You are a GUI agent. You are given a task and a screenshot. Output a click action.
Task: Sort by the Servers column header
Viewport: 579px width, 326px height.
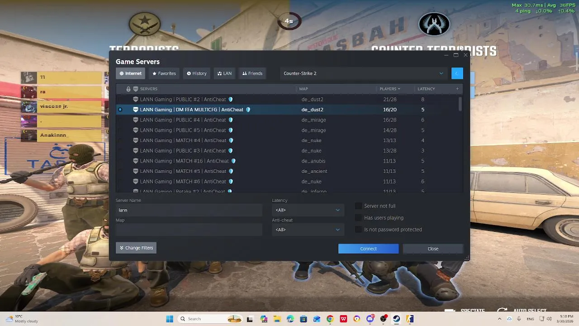149,89
